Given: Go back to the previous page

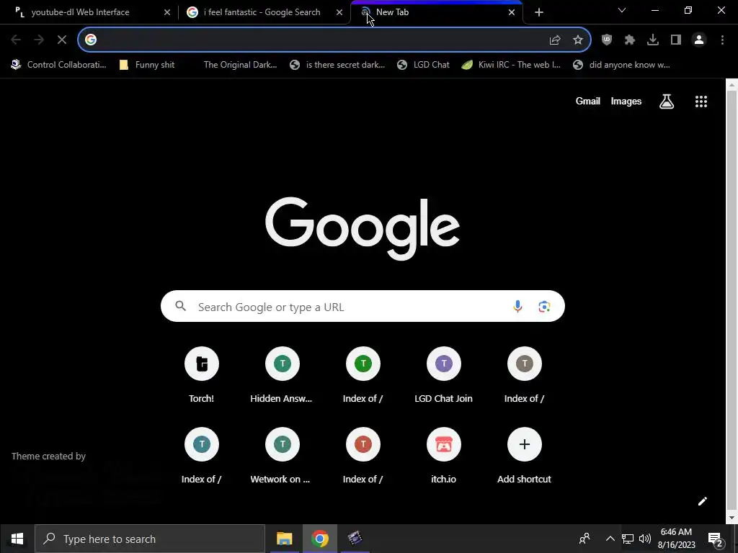Looking at the screenshot, I should click(16, 40).
